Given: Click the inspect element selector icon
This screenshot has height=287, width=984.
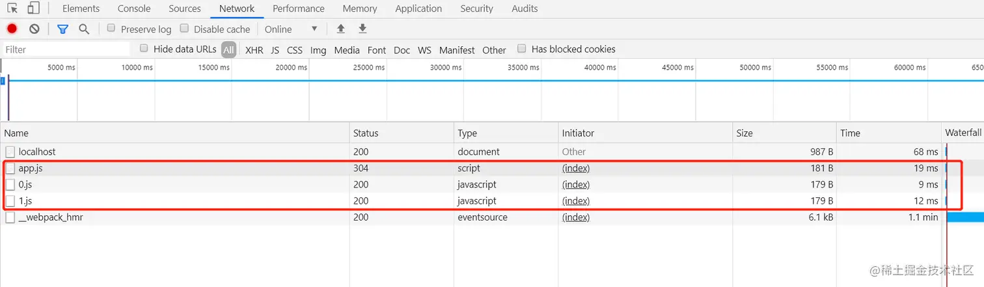Looking at the screenshot, I should click(x=12, y=8).
